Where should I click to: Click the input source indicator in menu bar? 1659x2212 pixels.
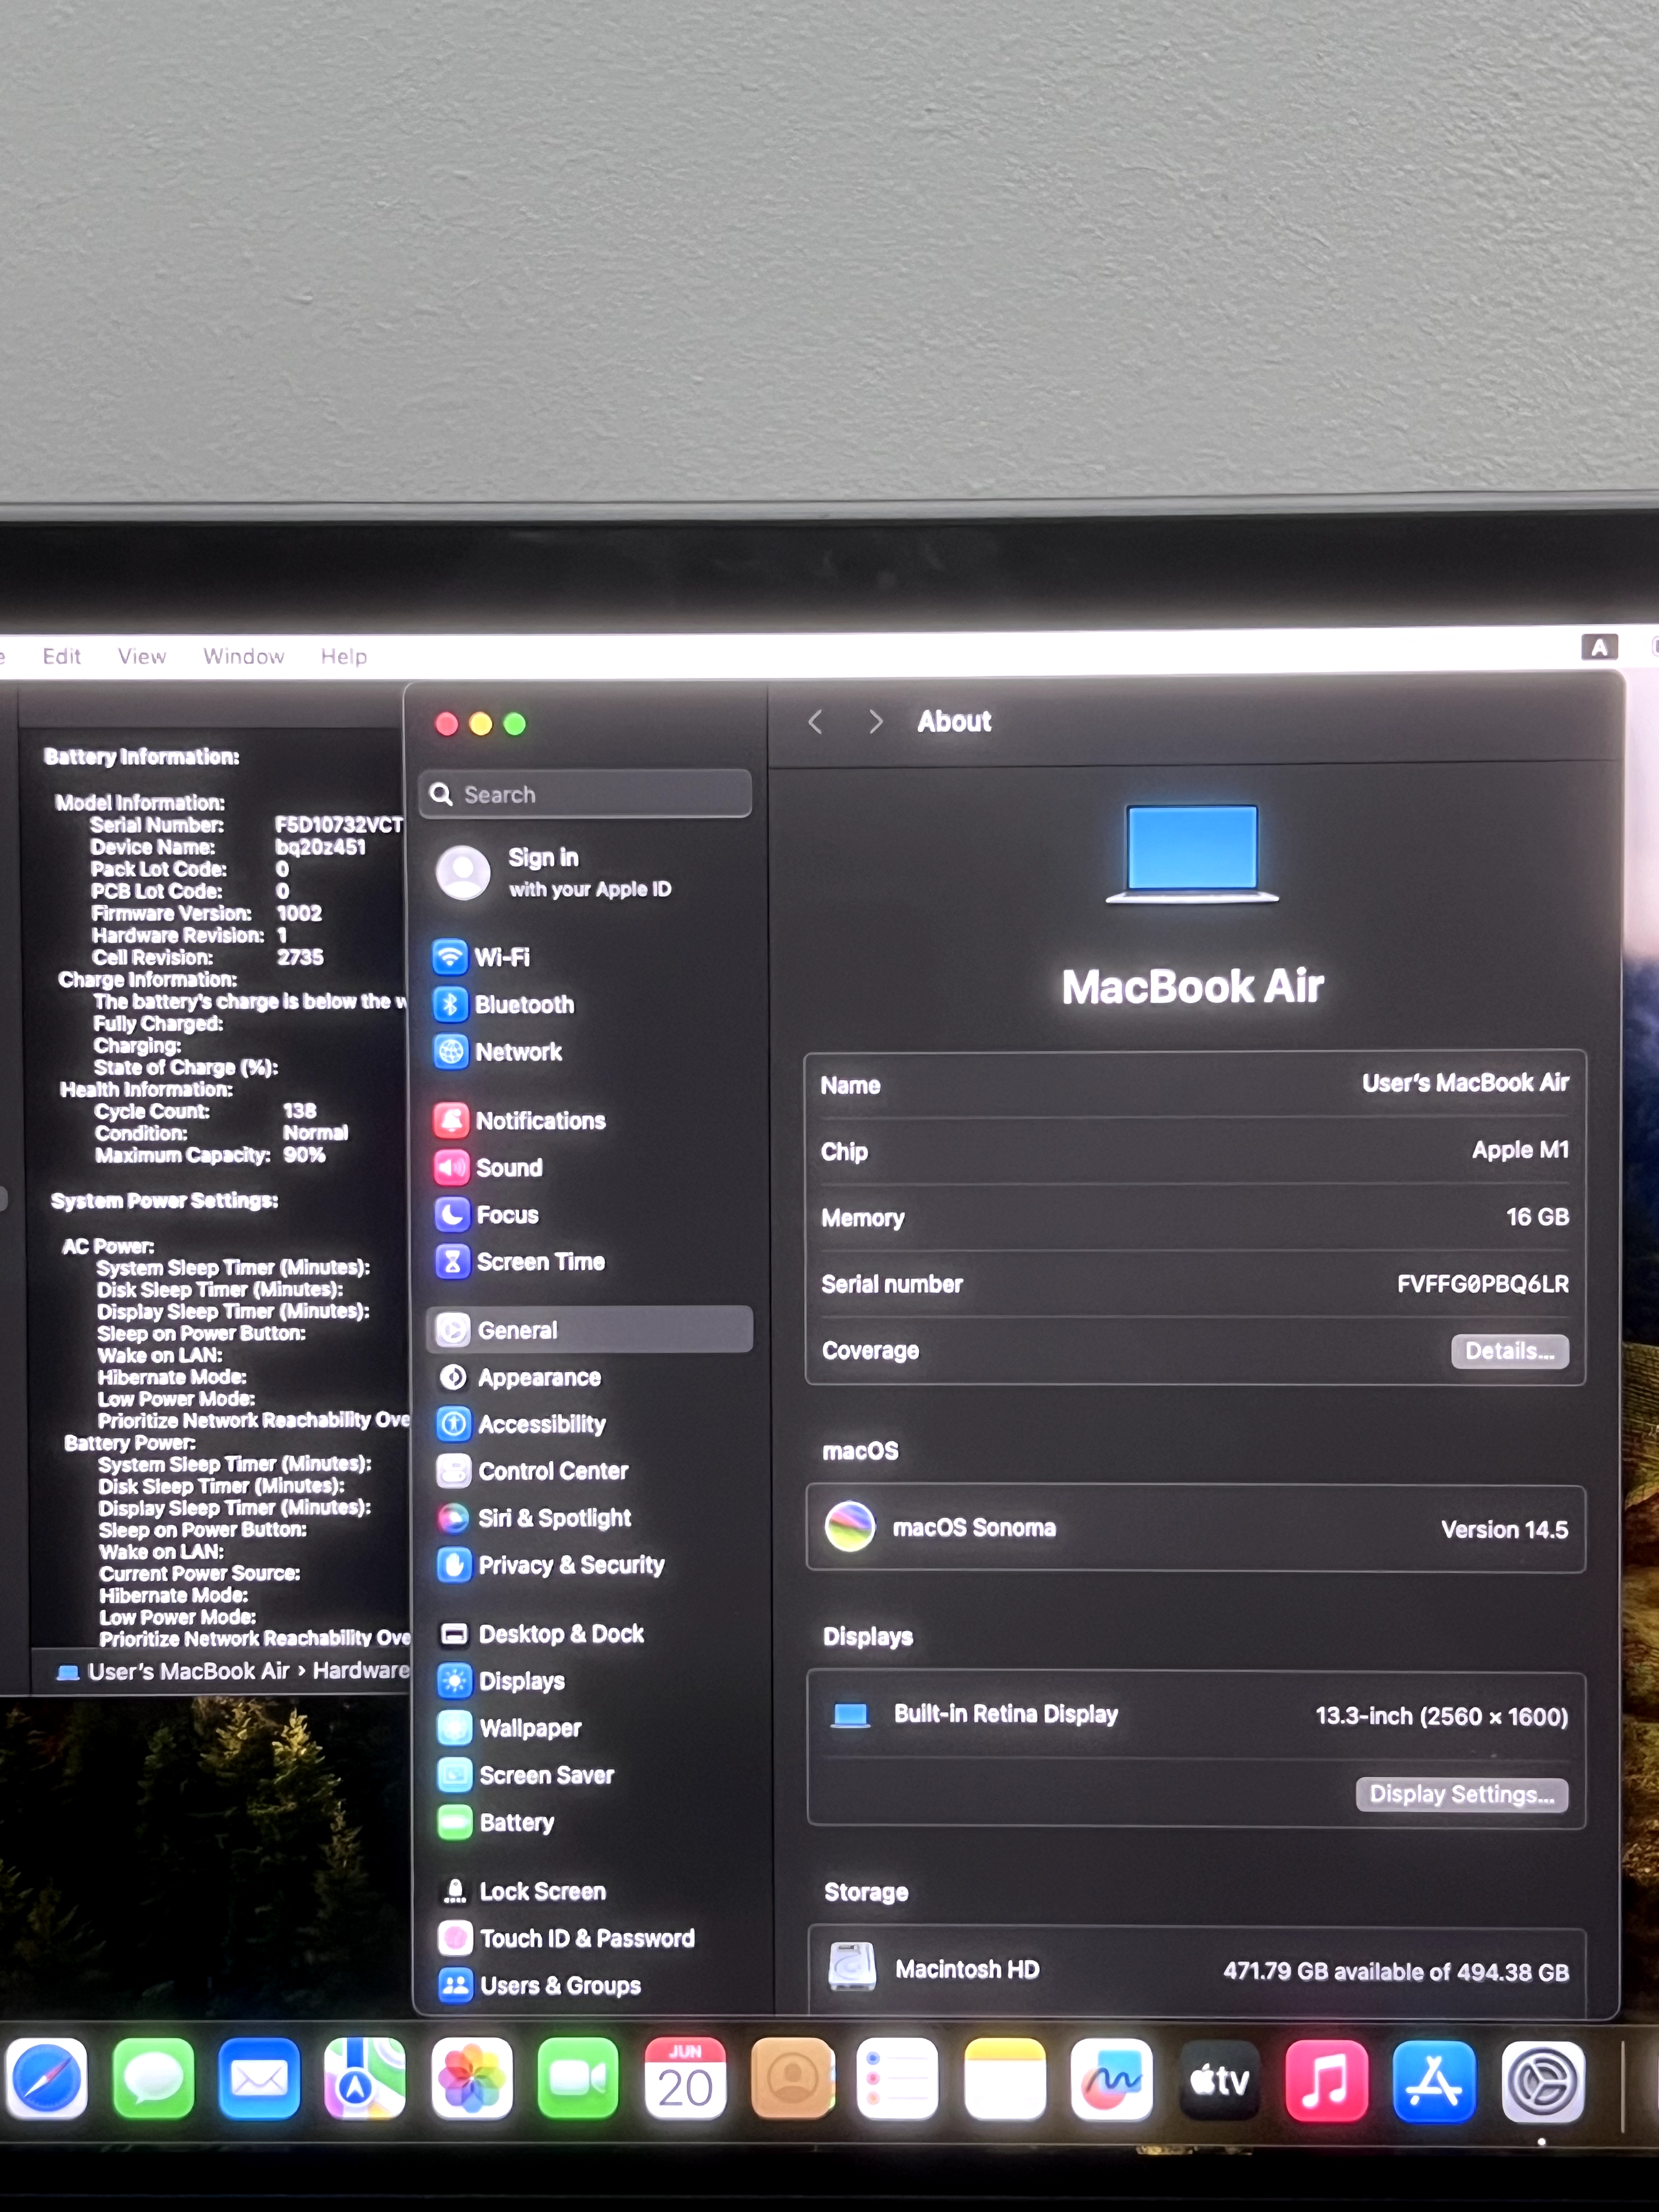[x=1599, y=647]
